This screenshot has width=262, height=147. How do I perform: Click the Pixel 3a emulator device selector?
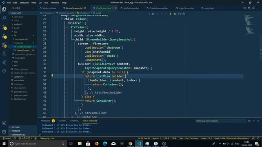click(x=232, y=138)
